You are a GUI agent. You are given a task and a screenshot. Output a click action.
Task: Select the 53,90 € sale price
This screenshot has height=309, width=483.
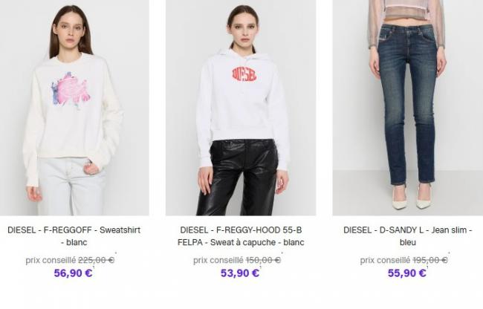(x=240, y=273)
